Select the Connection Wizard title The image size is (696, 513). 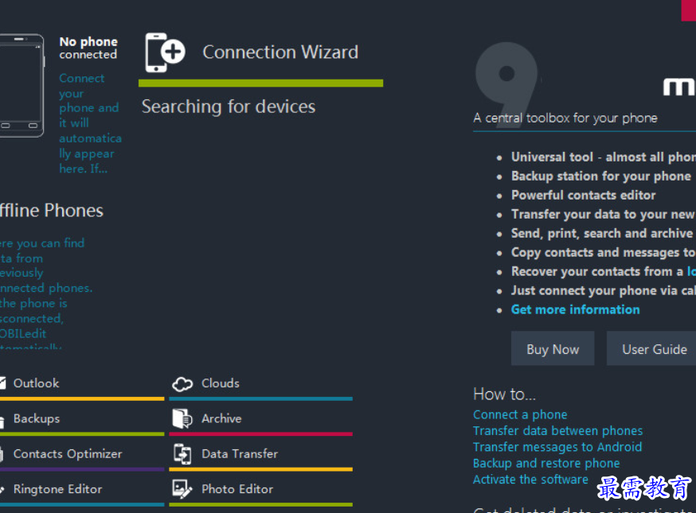(x=280, y=52)
